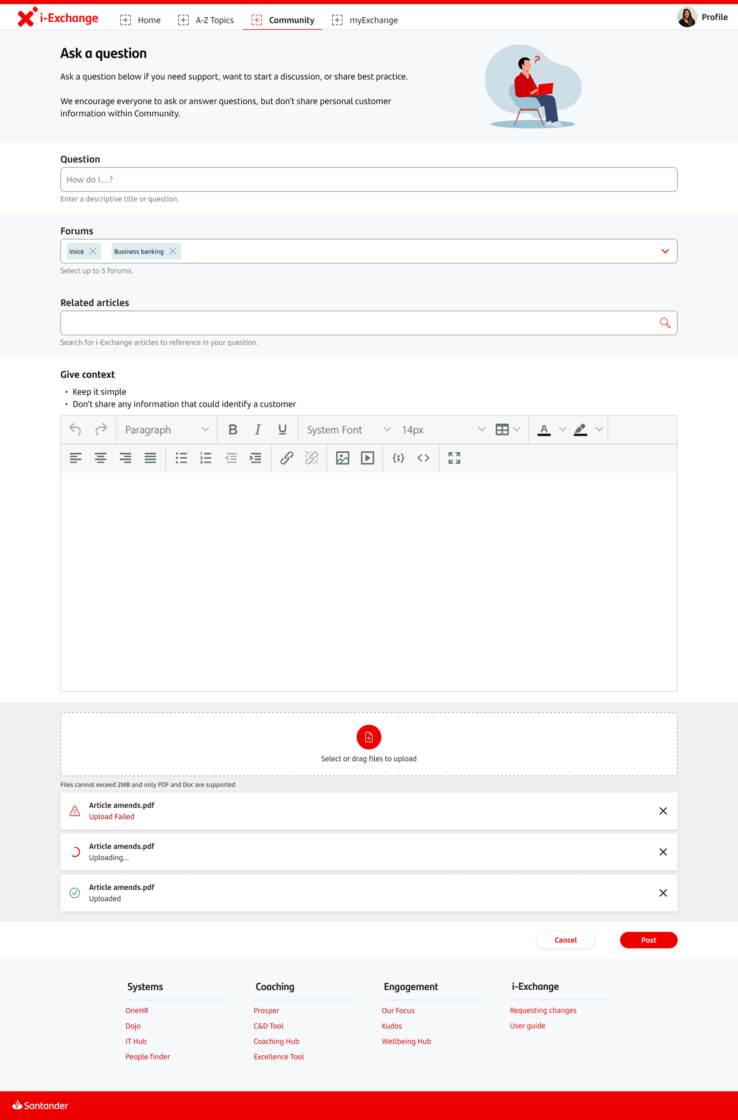Click the uploading progress spinner
This screenshot has width=738, height=1120.
click(75, 852)
